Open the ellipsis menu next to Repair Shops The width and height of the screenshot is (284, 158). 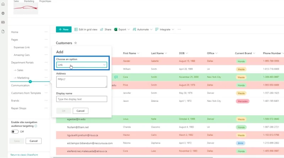(x=46, y=108)
